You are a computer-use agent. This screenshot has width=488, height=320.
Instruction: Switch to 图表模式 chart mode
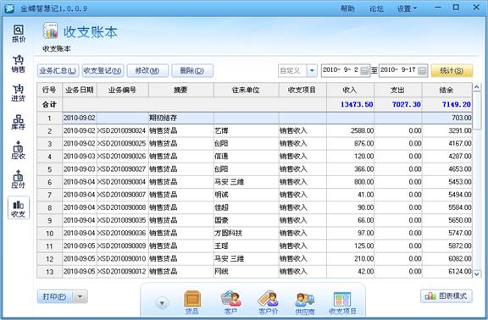click(x=446, y=295)
